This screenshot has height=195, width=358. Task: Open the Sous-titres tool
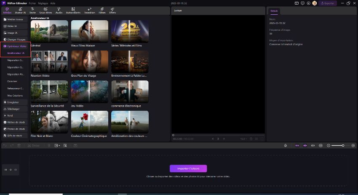(45, 11)
